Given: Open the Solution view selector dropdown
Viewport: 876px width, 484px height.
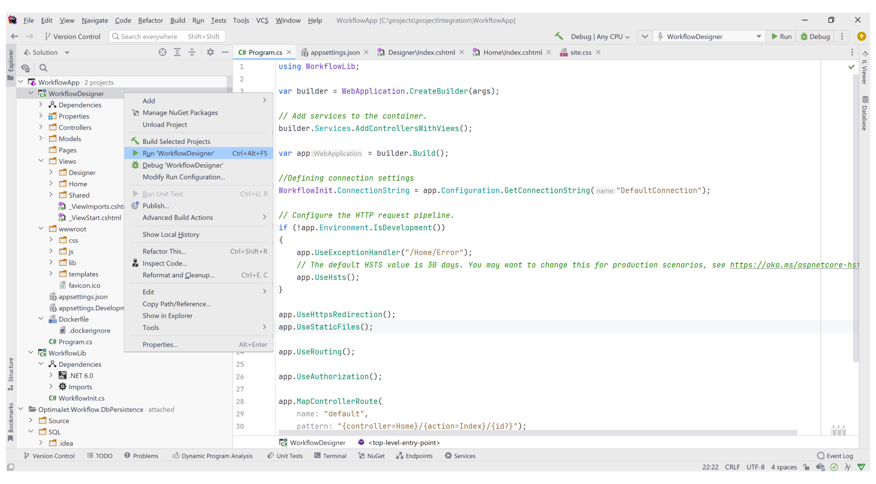Looking at the screenshot, I should 46,52.
